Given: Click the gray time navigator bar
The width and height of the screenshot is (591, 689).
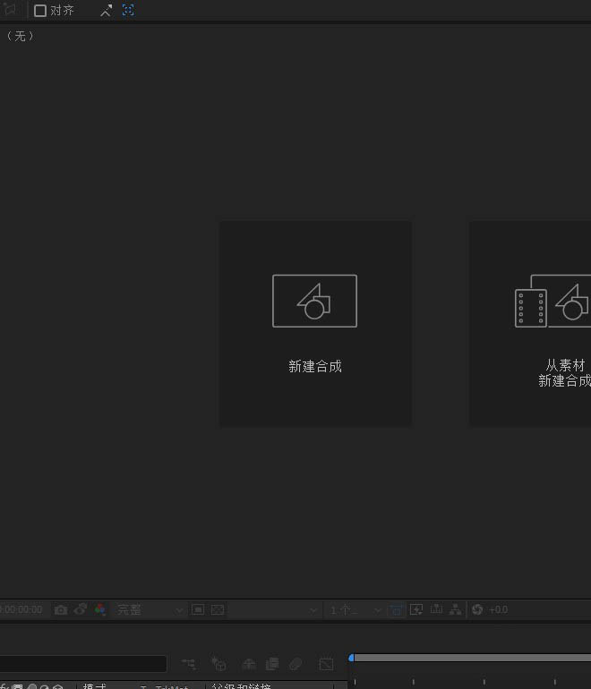Looking at the screenshot, I should point(473,658).
